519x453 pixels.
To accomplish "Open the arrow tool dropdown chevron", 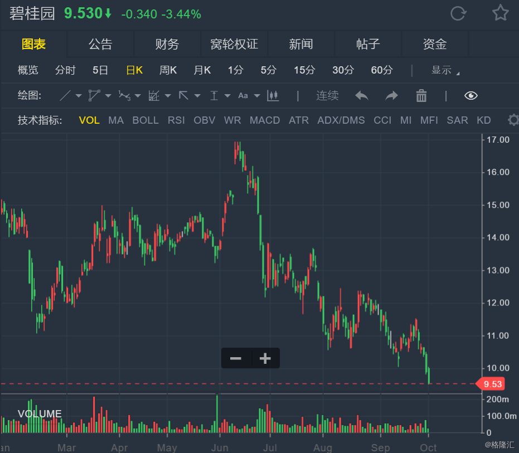I will pyautogui.click(x=197, y=96).
